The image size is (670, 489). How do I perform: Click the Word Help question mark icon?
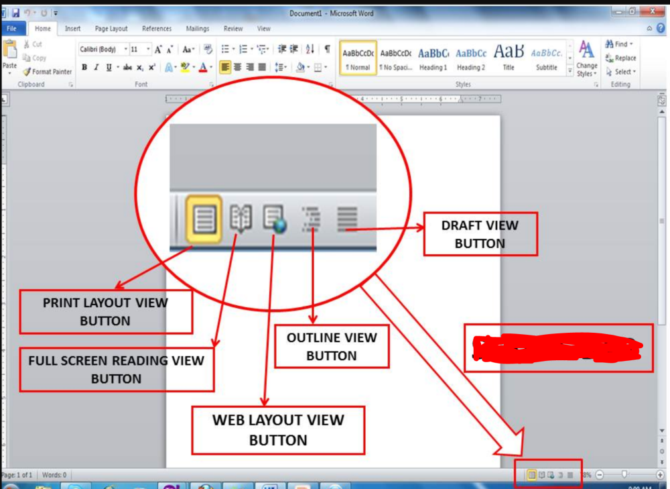point(660,29)
